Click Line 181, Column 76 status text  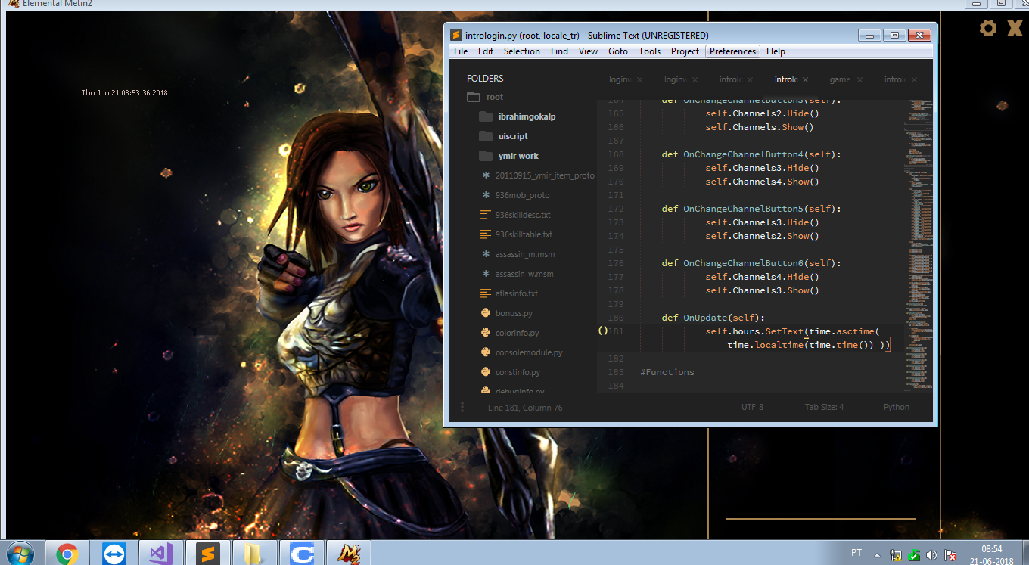click(525, 407)
